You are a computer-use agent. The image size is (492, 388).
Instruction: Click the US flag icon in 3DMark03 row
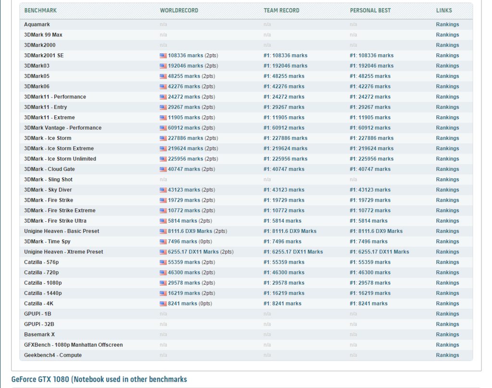[163, 66]
